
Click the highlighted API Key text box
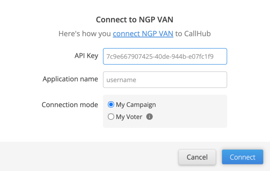(165, 56)
